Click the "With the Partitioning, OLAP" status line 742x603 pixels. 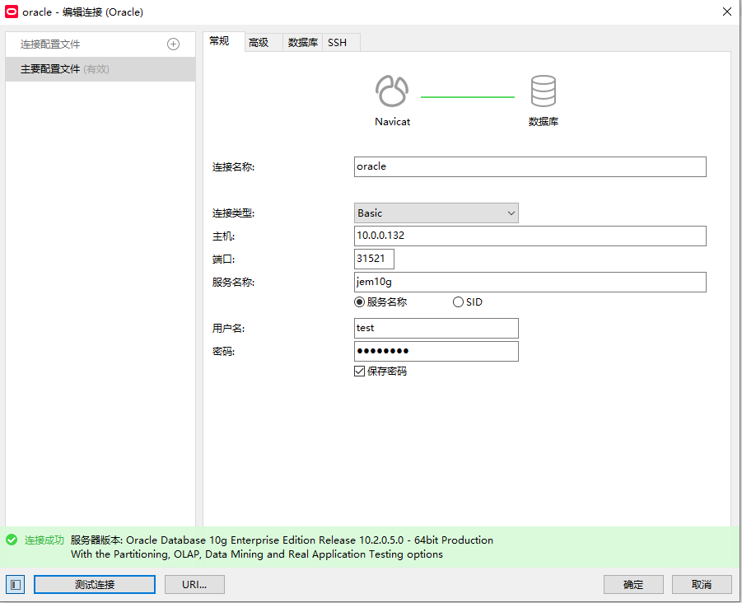point(257,554)
